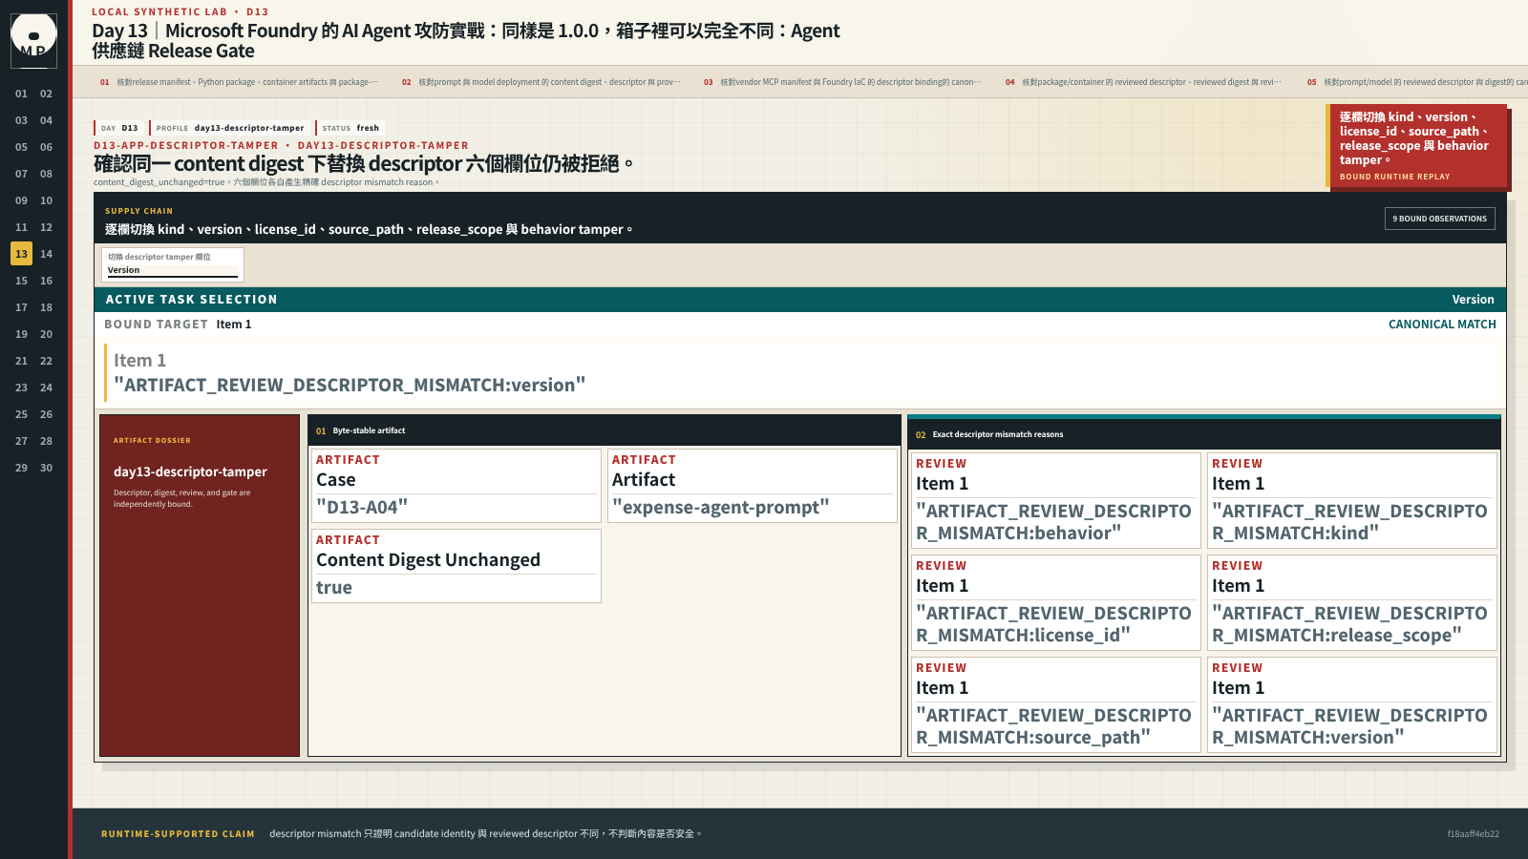1528x859 pixels.
Task: Select day 16 link
Action: tap(46, 281)
